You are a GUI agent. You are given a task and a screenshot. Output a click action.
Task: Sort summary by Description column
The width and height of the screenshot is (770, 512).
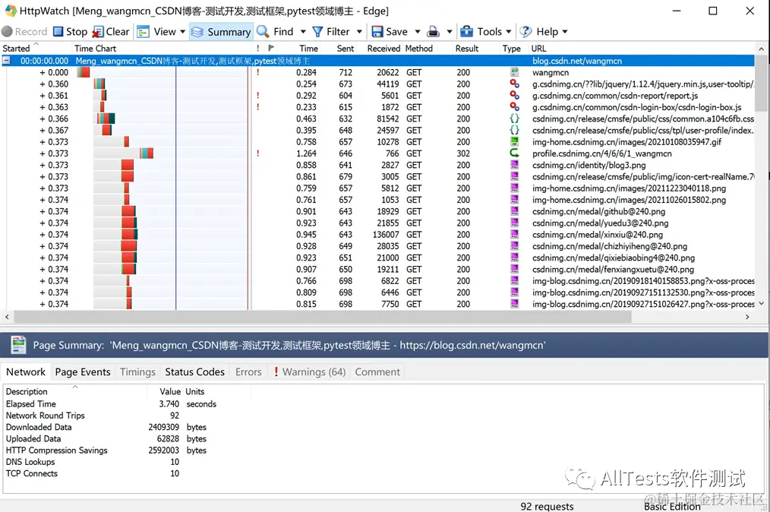tap(27, 392)
